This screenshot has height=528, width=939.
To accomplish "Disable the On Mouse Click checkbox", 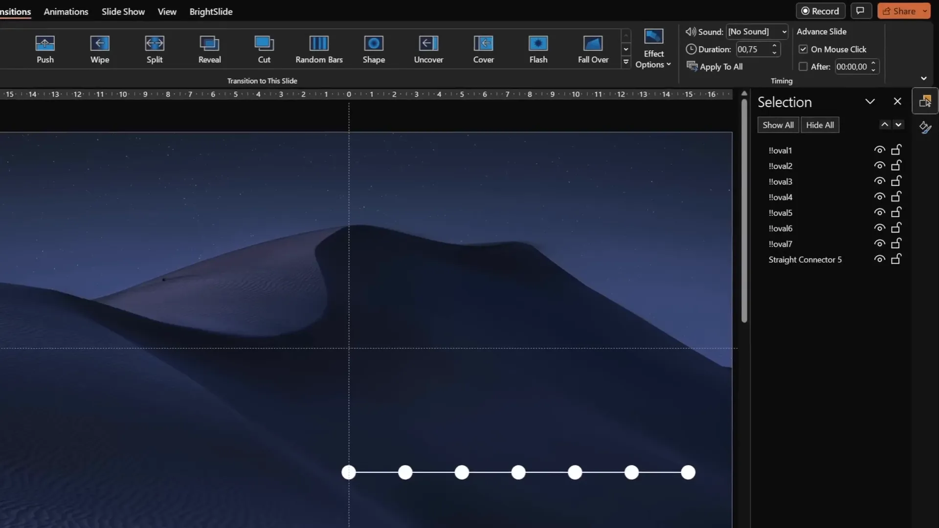I will 803,49.
